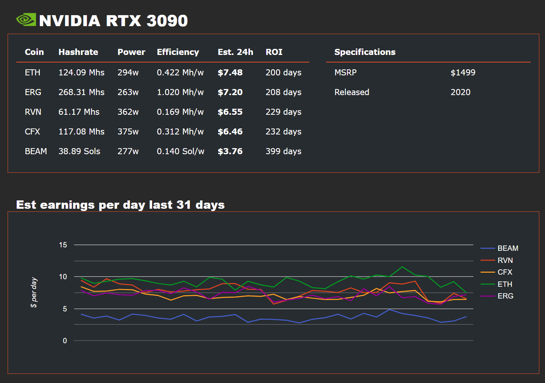The image size is (545, 383).
Task: Click RVN efficiency 0.169 Mh/w
Action: pos(181,112)
